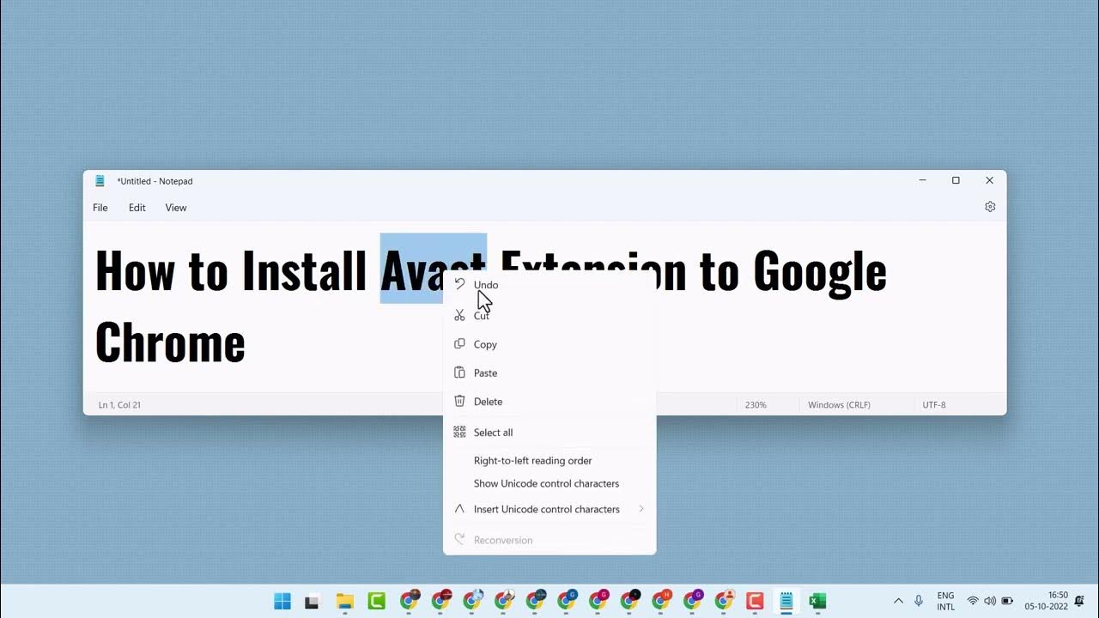Click the word Chrome in the text

(x=170, y=342)
